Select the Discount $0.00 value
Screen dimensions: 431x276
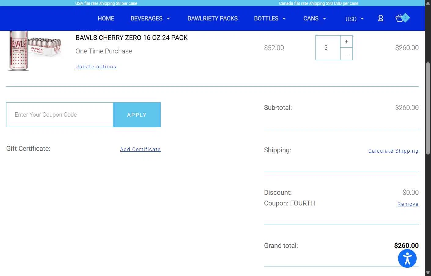[411, 193]
